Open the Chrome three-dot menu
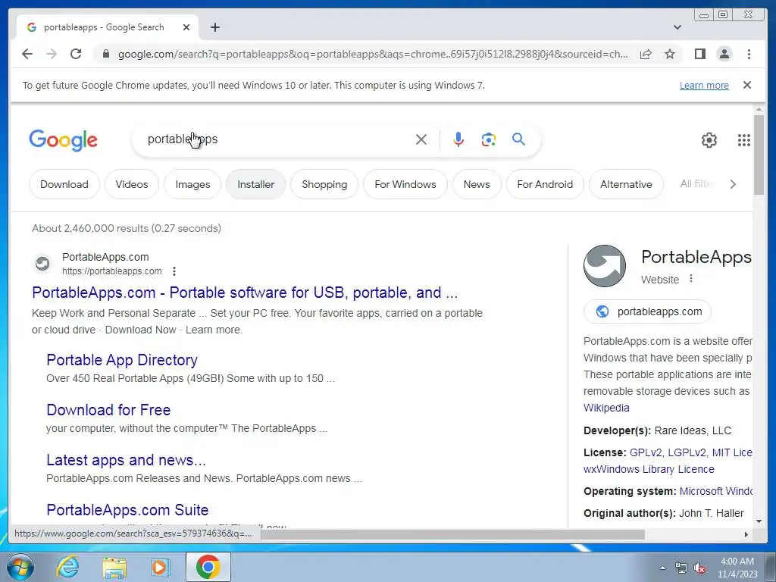 point(749,54)
